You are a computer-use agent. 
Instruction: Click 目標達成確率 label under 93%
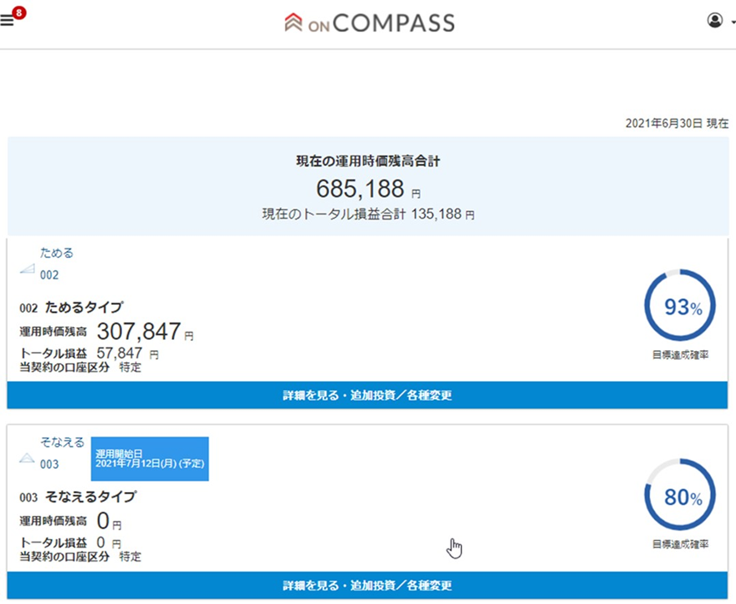point(681,355)
